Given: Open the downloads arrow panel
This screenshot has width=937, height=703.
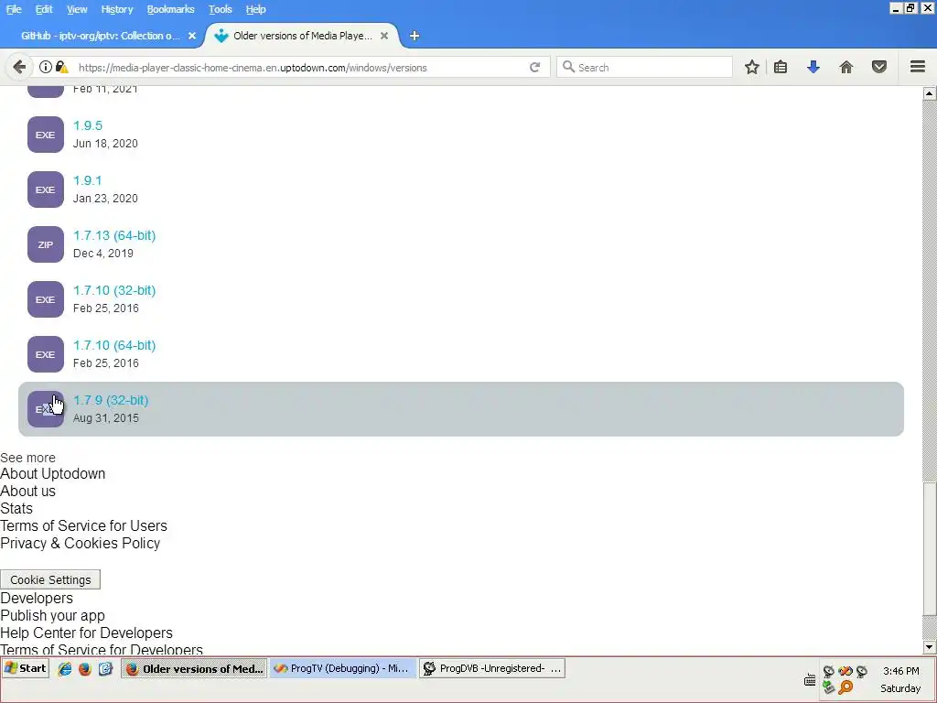Looking at the screenshot, I should [813, 67].
